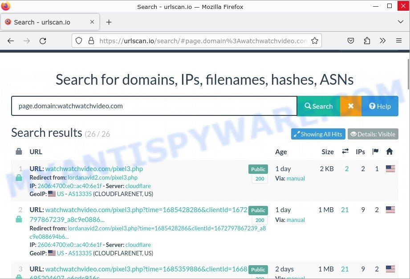The height and width of the screenshot is (279, 410).
Task: Click the Firefox forward arrow
Action: click(x=27, y=41)
